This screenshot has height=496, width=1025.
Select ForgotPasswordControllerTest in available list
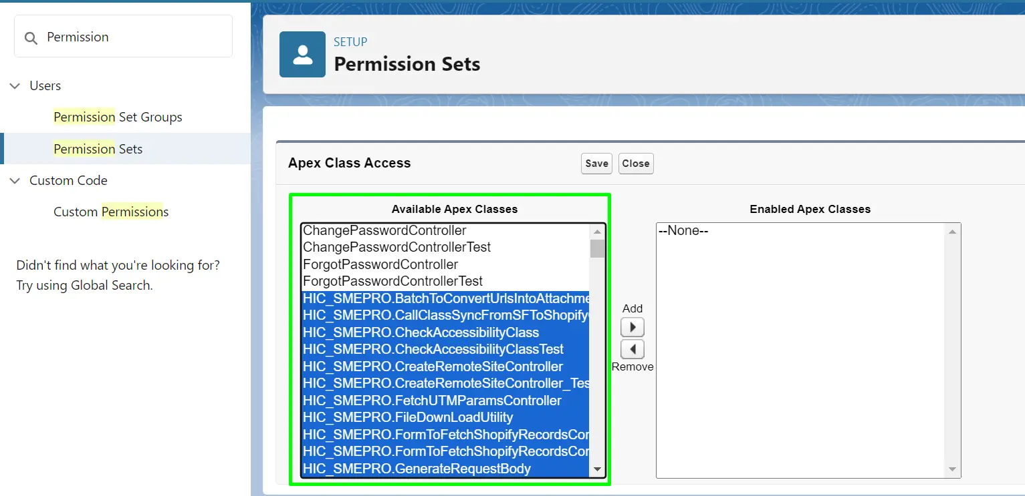(x=445, y=281)
